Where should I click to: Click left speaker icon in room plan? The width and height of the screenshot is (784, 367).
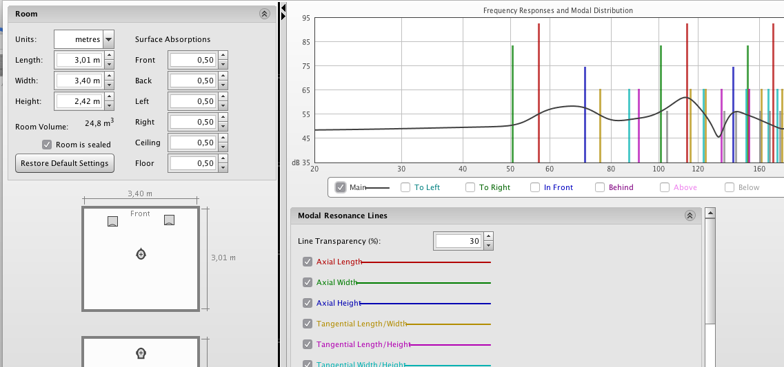pos(114,221)
